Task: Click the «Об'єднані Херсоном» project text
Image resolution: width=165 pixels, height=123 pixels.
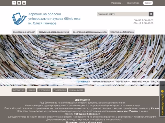Action: pyautogui.click(x=87, y=114)
